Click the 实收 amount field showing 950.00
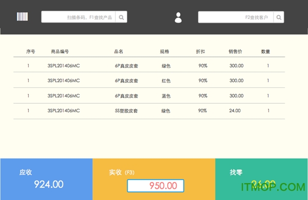 (156, 186)
